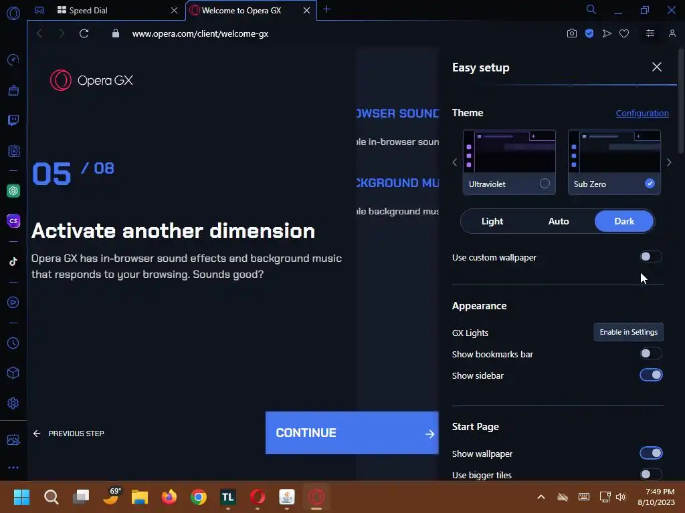Click Enable in Settings for GX Lights

(x=628, y=332)
